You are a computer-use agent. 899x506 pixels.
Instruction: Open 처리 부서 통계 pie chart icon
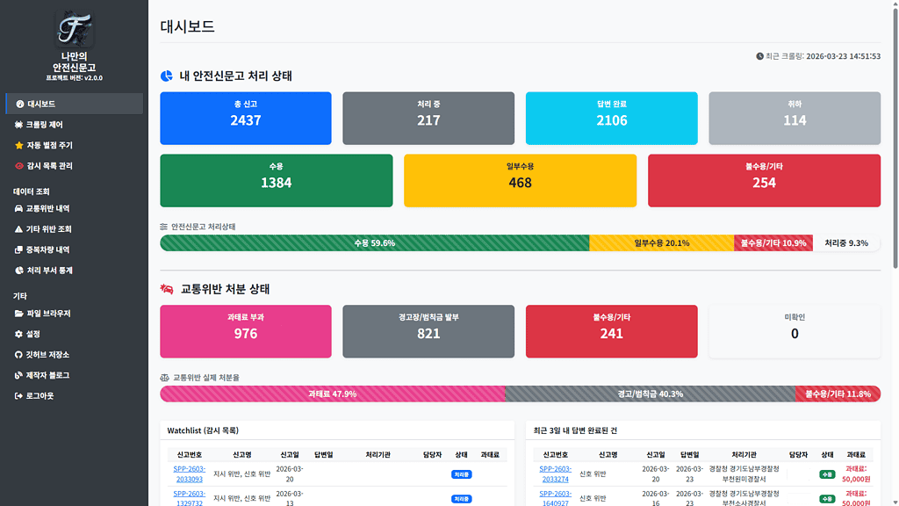19,271
